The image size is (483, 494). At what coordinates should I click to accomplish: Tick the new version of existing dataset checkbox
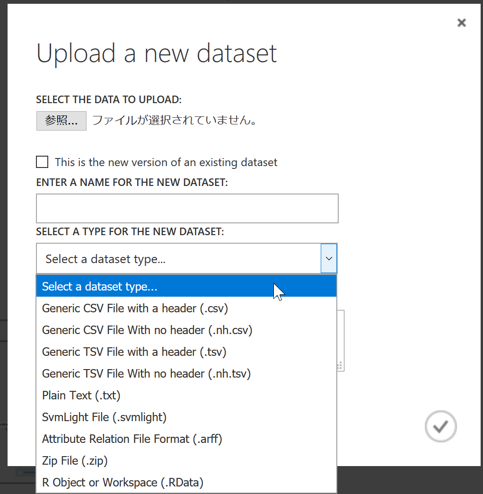tap(42, 162)
